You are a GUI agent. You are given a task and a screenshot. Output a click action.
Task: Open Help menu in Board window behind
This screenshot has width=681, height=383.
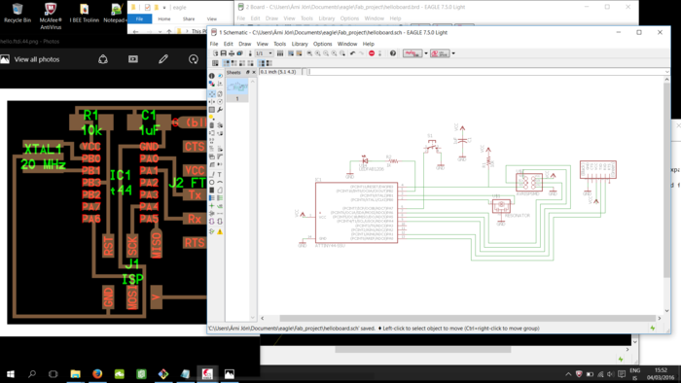(x=395, y=18)
